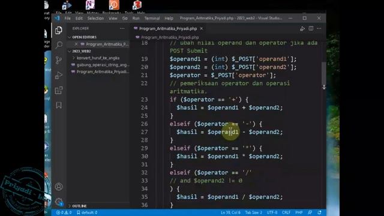Open the Search view in activity bar
The height and width of the screenshot is (216, 384).
click(59, 45)
